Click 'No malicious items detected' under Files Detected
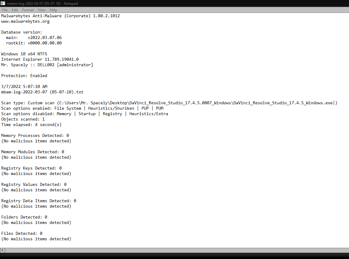Screen dimensions: 349x259 [36, 239]
